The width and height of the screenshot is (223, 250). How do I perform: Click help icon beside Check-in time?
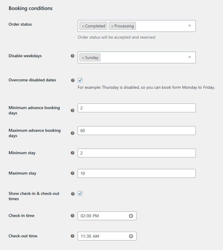pos(73,216)
